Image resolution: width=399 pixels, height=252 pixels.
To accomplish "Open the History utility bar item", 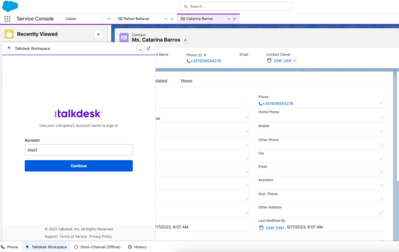I will (x=137, y=247).
